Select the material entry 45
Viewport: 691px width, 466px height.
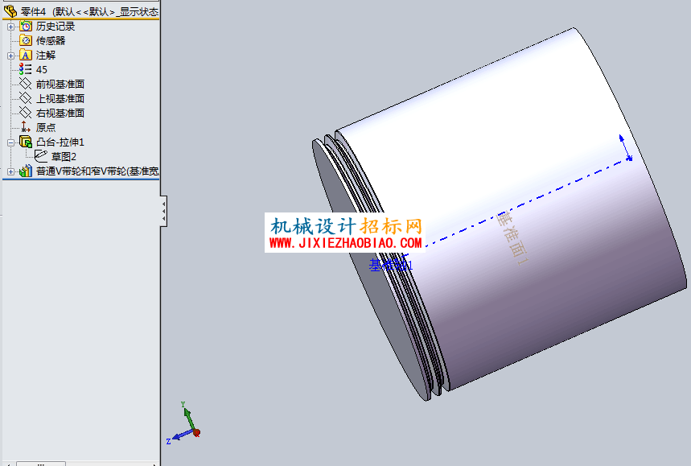tap(41, 70)
